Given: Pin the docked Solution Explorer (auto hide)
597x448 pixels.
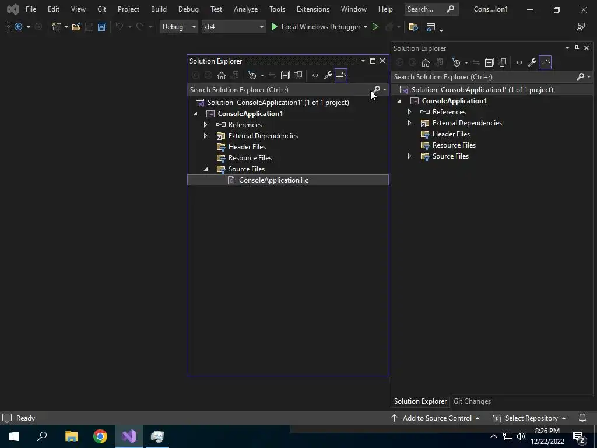Looking at the screenshot, I should pos(577,48).
